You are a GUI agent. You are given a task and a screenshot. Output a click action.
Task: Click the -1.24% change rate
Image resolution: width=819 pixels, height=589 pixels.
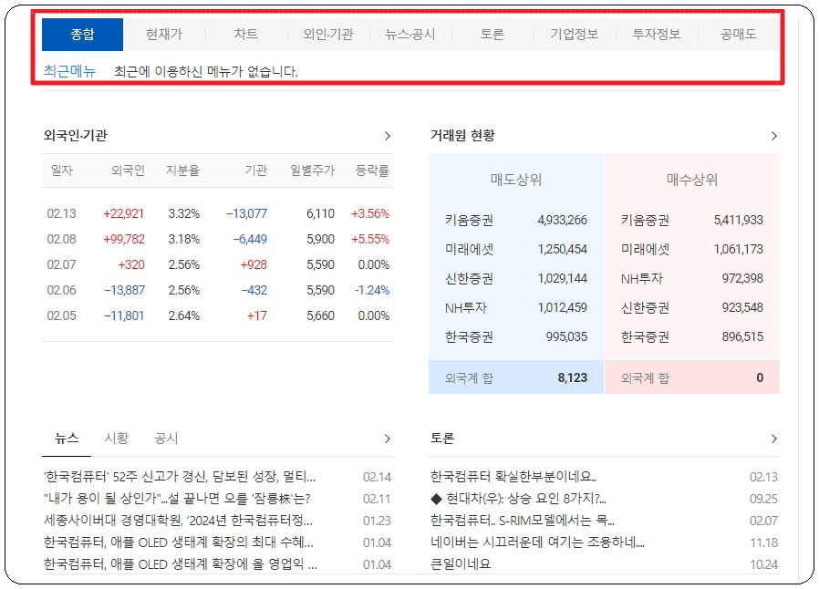coord(372,290)
